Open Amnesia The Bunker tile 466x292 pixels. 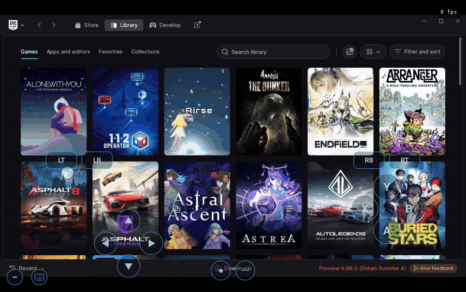tap(269, 111)
